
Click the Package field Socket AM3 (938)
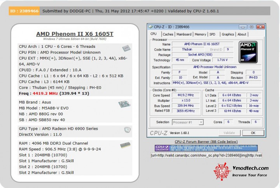coord(203,55)
